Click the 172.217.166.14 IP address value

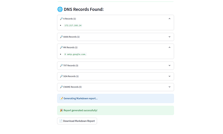point(73,25)
